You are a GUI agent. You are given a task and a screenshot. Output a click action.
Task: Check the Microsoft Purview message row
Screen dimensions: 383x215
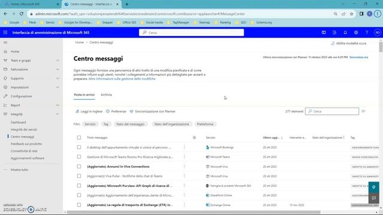[79, 186]
